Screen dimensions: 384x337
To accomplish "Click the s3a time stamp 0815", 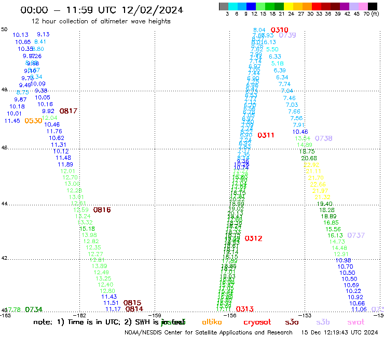I will point(132,303).
